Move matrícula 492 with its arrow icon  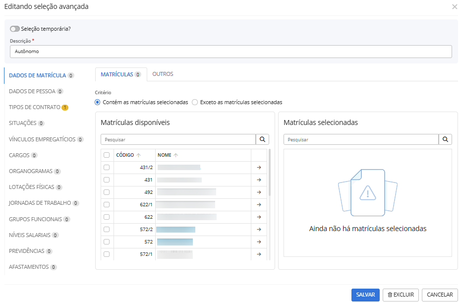[x=259, y=192]
